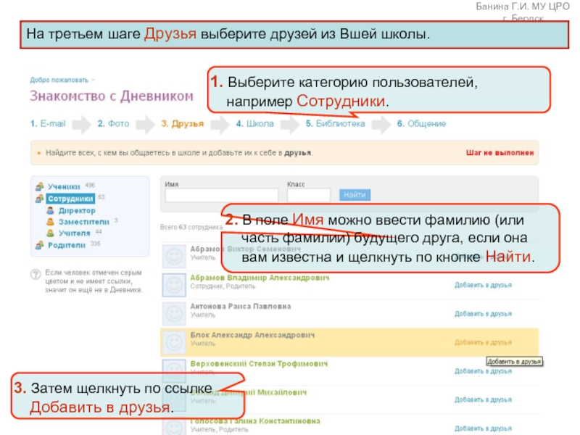The width and height of the screenshot is (580, 435).
Task: Click the Родители group icon
Action: coord(40,245)
